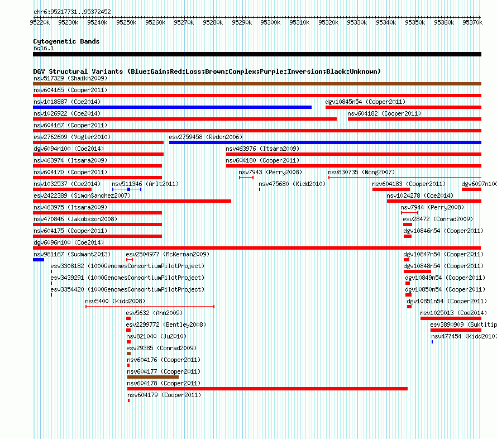The width and height of the screenshot is (497, 439).
Task: Select nsv1025013 (Coe2014) label
Action: click(x=453, y=313)
